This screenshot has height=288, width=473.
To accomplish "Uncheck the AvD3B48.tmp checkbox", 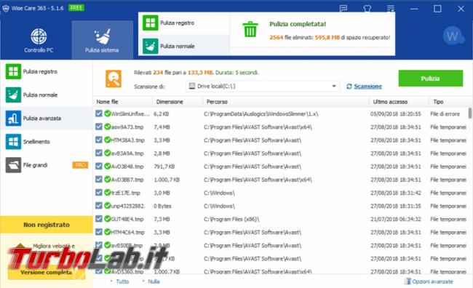I will (99, 166).
